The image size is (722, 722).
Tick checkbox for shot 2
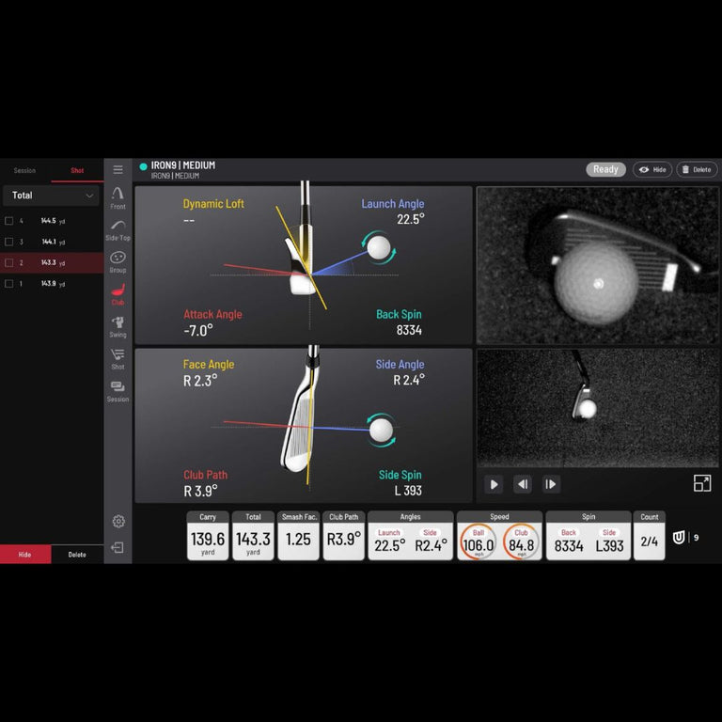[8, 262]
